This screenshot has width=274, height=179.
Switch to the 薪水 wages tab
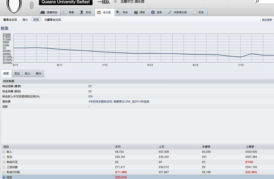point(39,73)
